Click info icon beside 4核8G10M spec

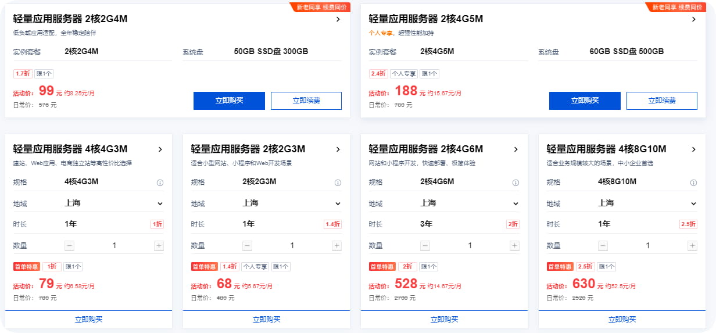pos(693,182)
